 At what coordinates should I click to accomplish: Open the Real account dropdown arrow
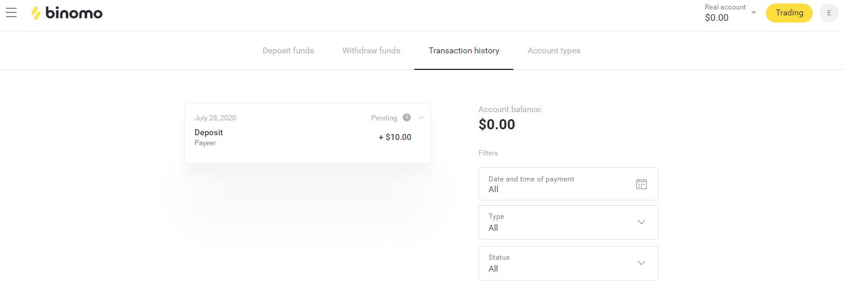[753, 12]
